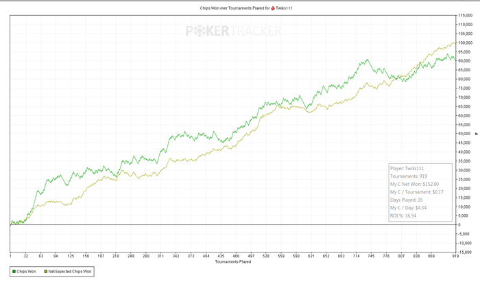Click 'ROI %: 16.54' in the stats box
This screenshot has height=282, width=480.
click(403, 216)
